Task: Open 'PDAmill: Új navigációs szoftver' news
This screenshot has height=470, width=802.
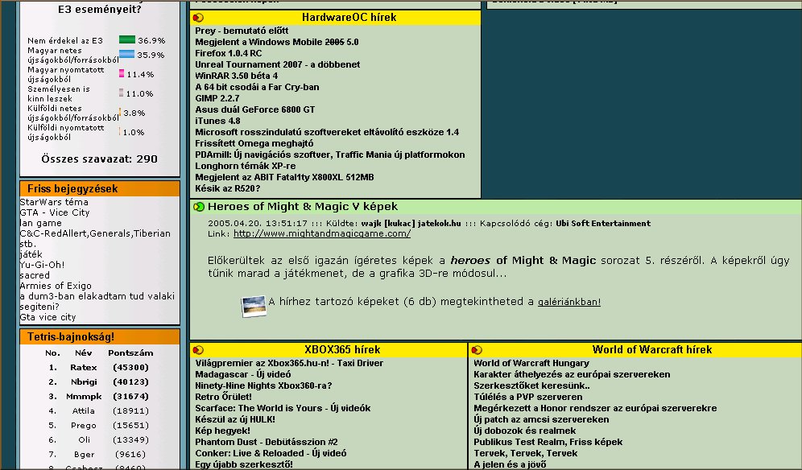Action: pos(330,155)
